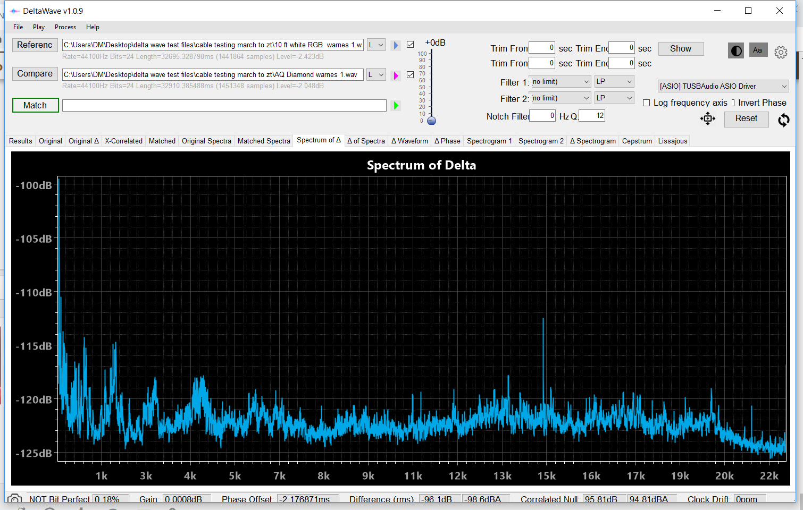Click the camera screenshot icon

click(x=15, y=499)
